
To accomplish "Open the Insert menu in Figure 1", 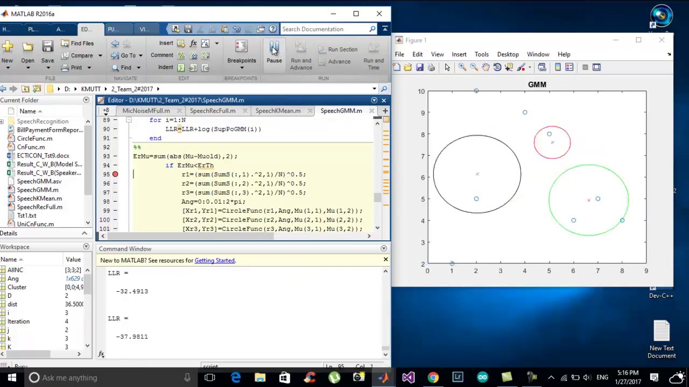I will [x=459, y=54].
